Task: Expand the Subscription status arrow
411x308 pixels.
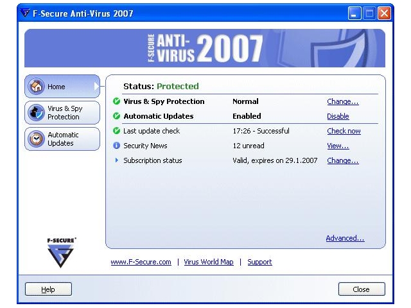Action: point(117,160)
